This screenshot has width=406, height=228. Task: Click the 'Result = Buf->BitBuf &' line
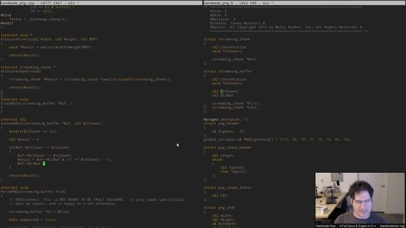(65, 160)
